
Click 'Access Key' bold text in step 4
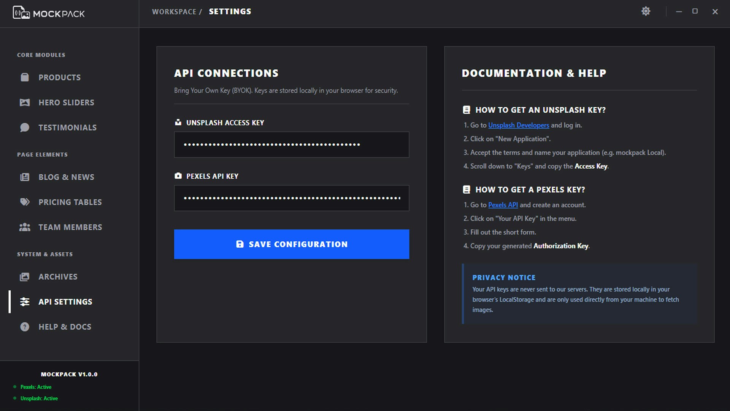pyautogui.click(x=591, y=166)
